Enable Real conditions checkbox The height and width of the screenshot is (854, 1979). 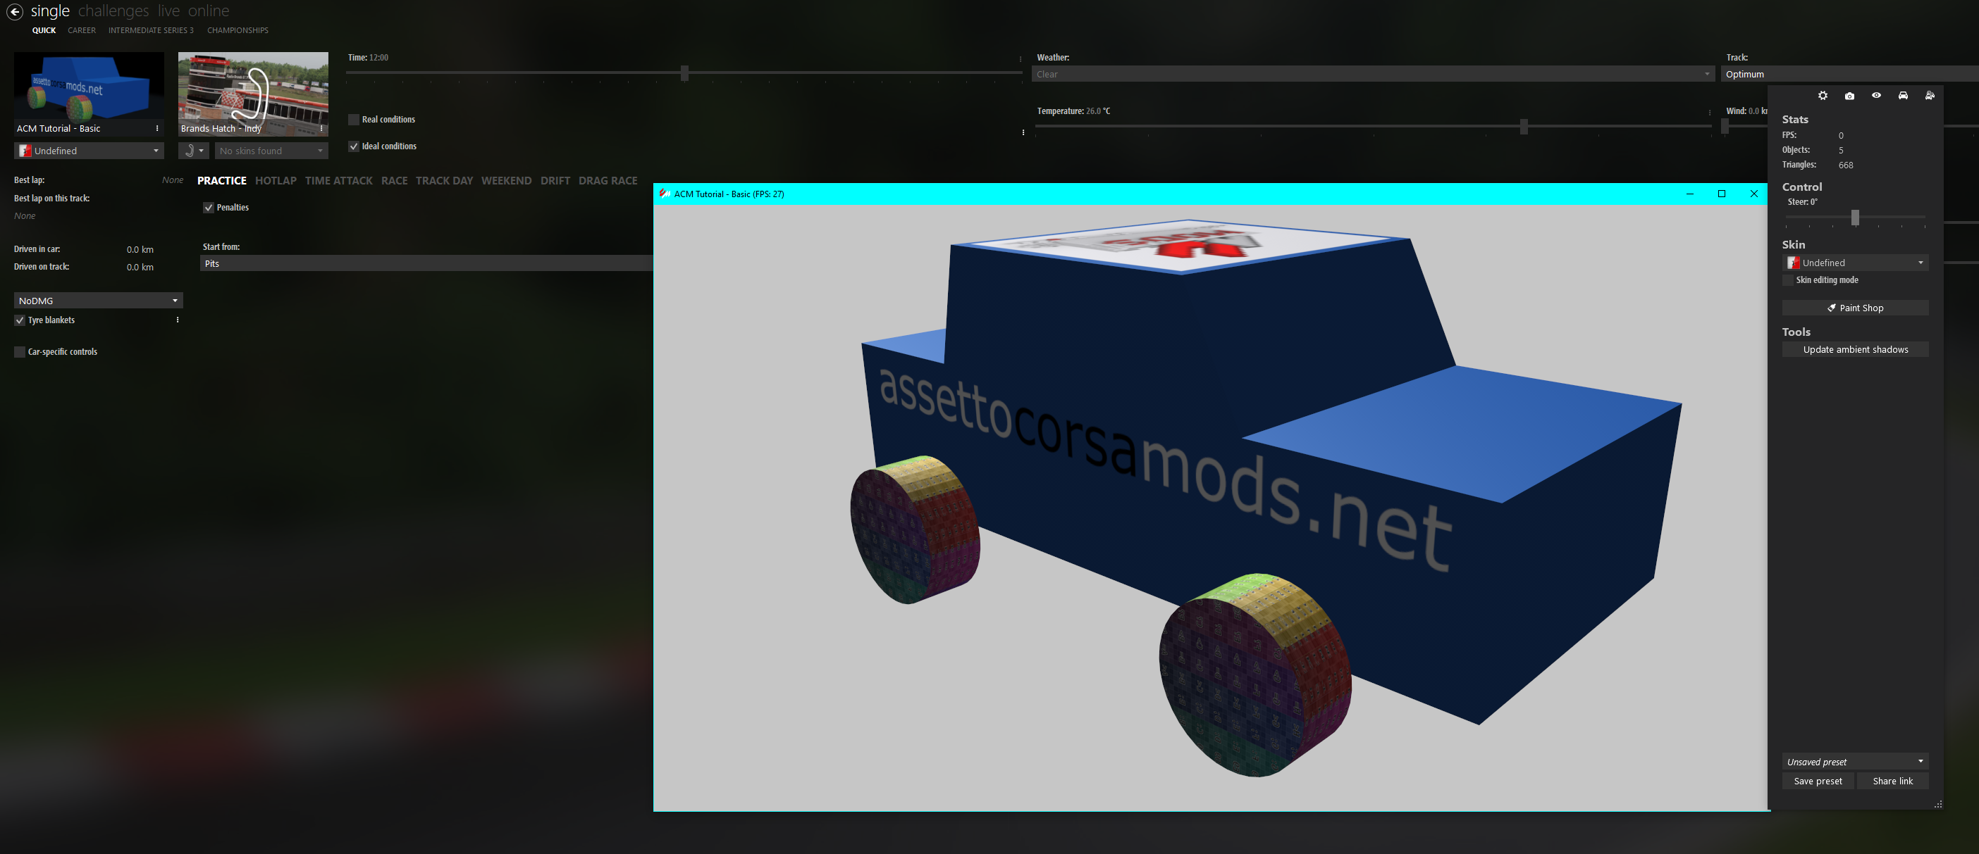353,119
